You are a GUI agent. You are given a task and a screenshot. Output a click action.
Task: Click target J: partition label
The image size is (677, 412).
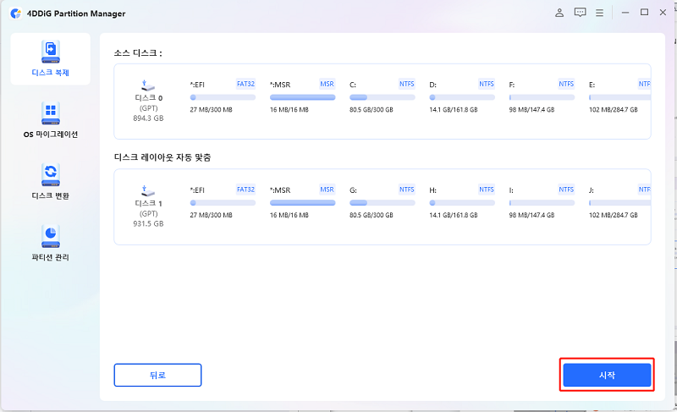coord(591,190)
